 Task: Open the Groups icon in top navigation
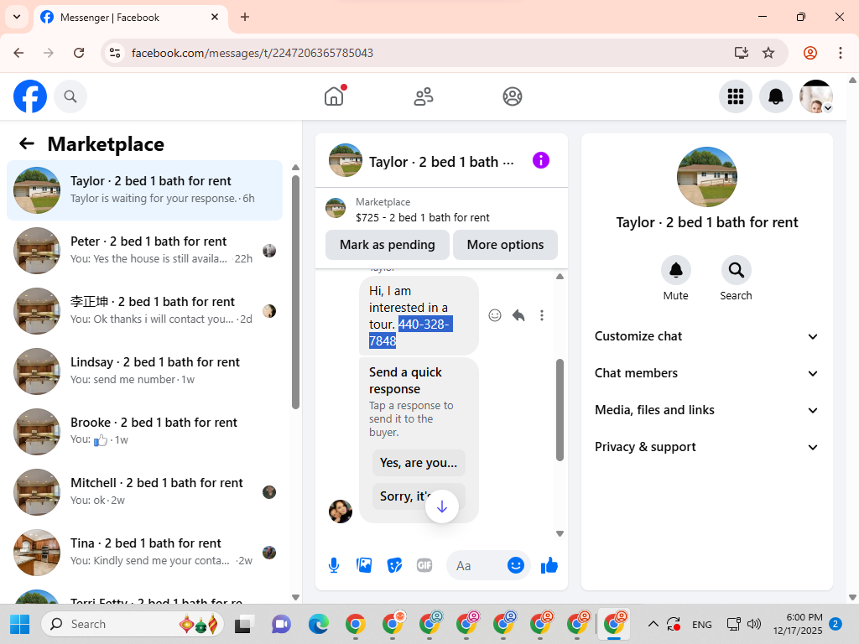(x=513, y=96)
